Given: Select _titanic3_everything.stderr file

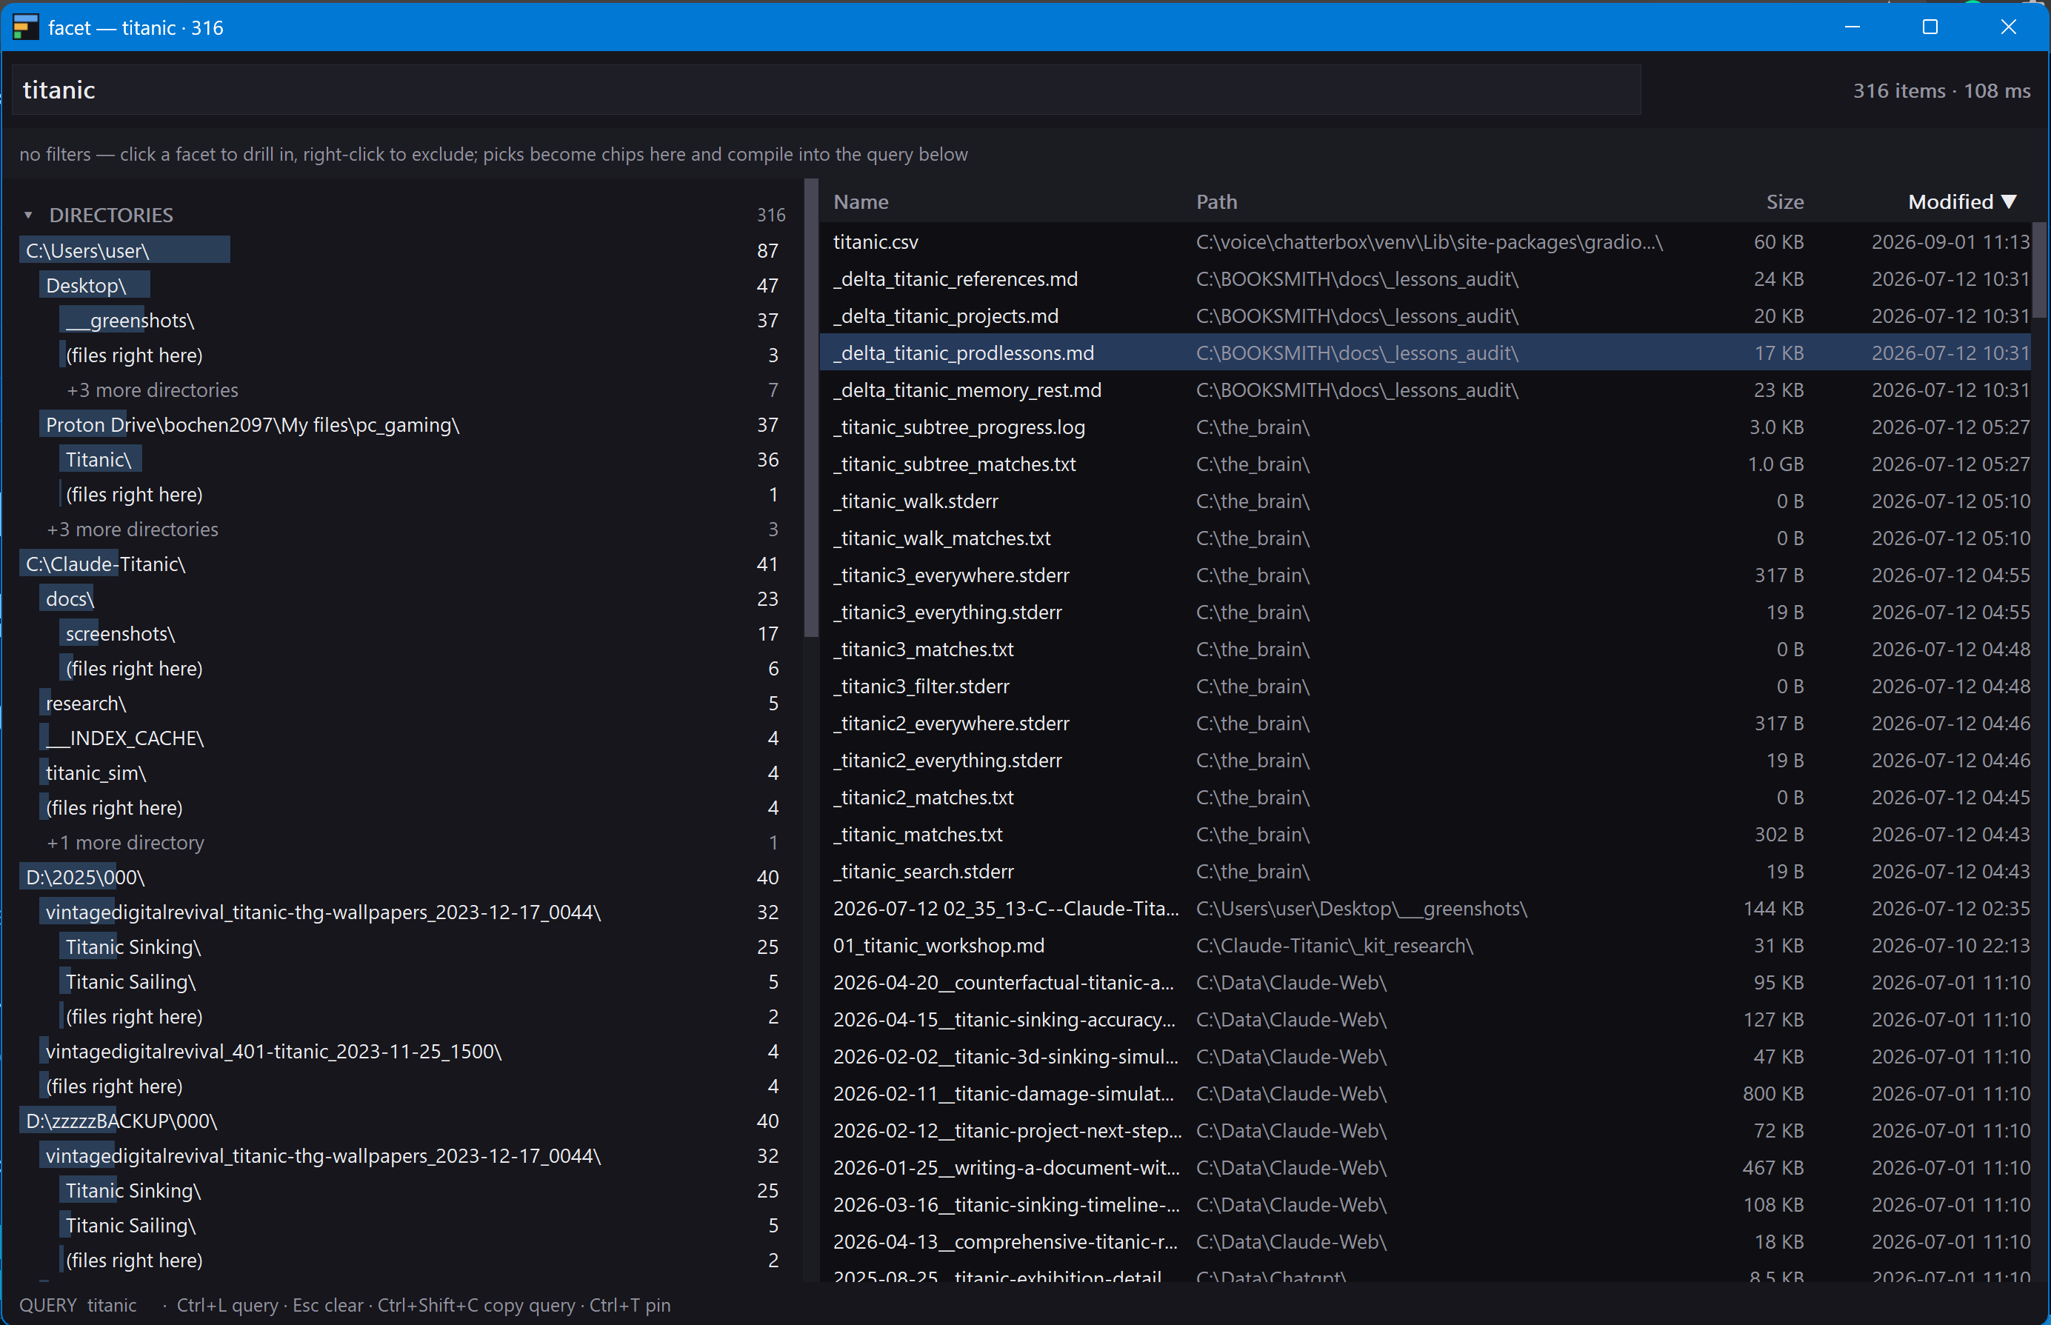Looking at the screenshot, I should tap(1426, 612).
